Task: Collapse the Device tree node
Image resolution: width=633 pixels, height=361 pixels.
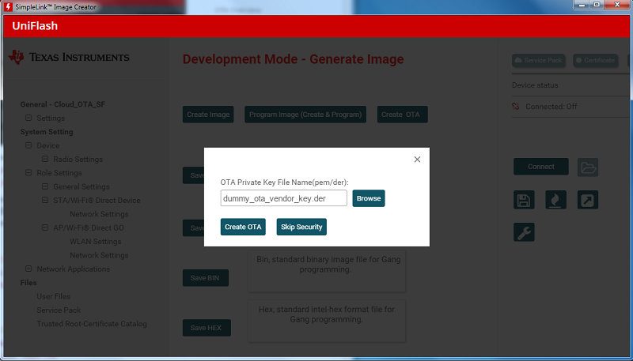Action: 28,145
